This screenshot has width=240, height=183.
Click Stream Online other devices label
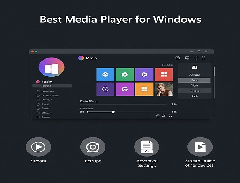tap(200, 163)
